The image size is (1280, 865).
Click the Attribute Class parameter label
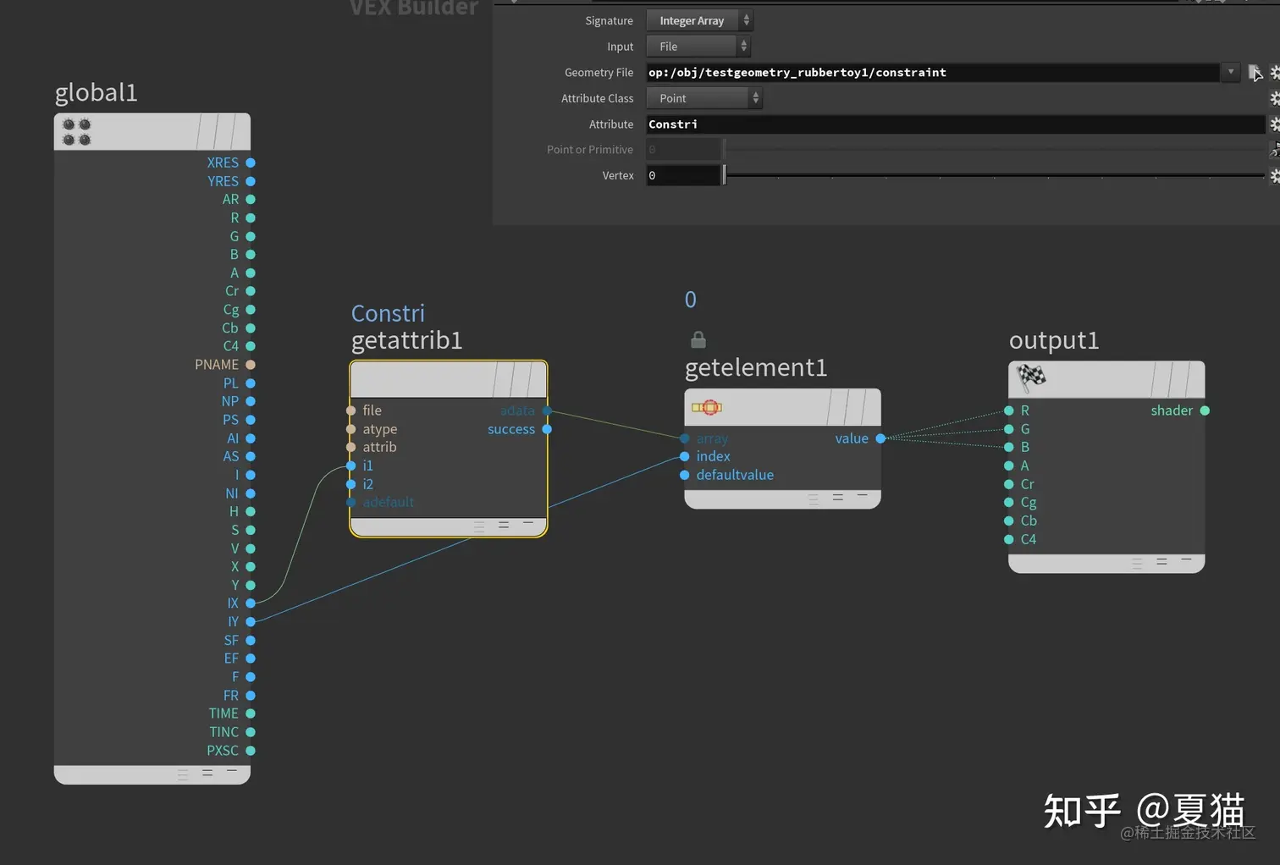coord(597,98)
